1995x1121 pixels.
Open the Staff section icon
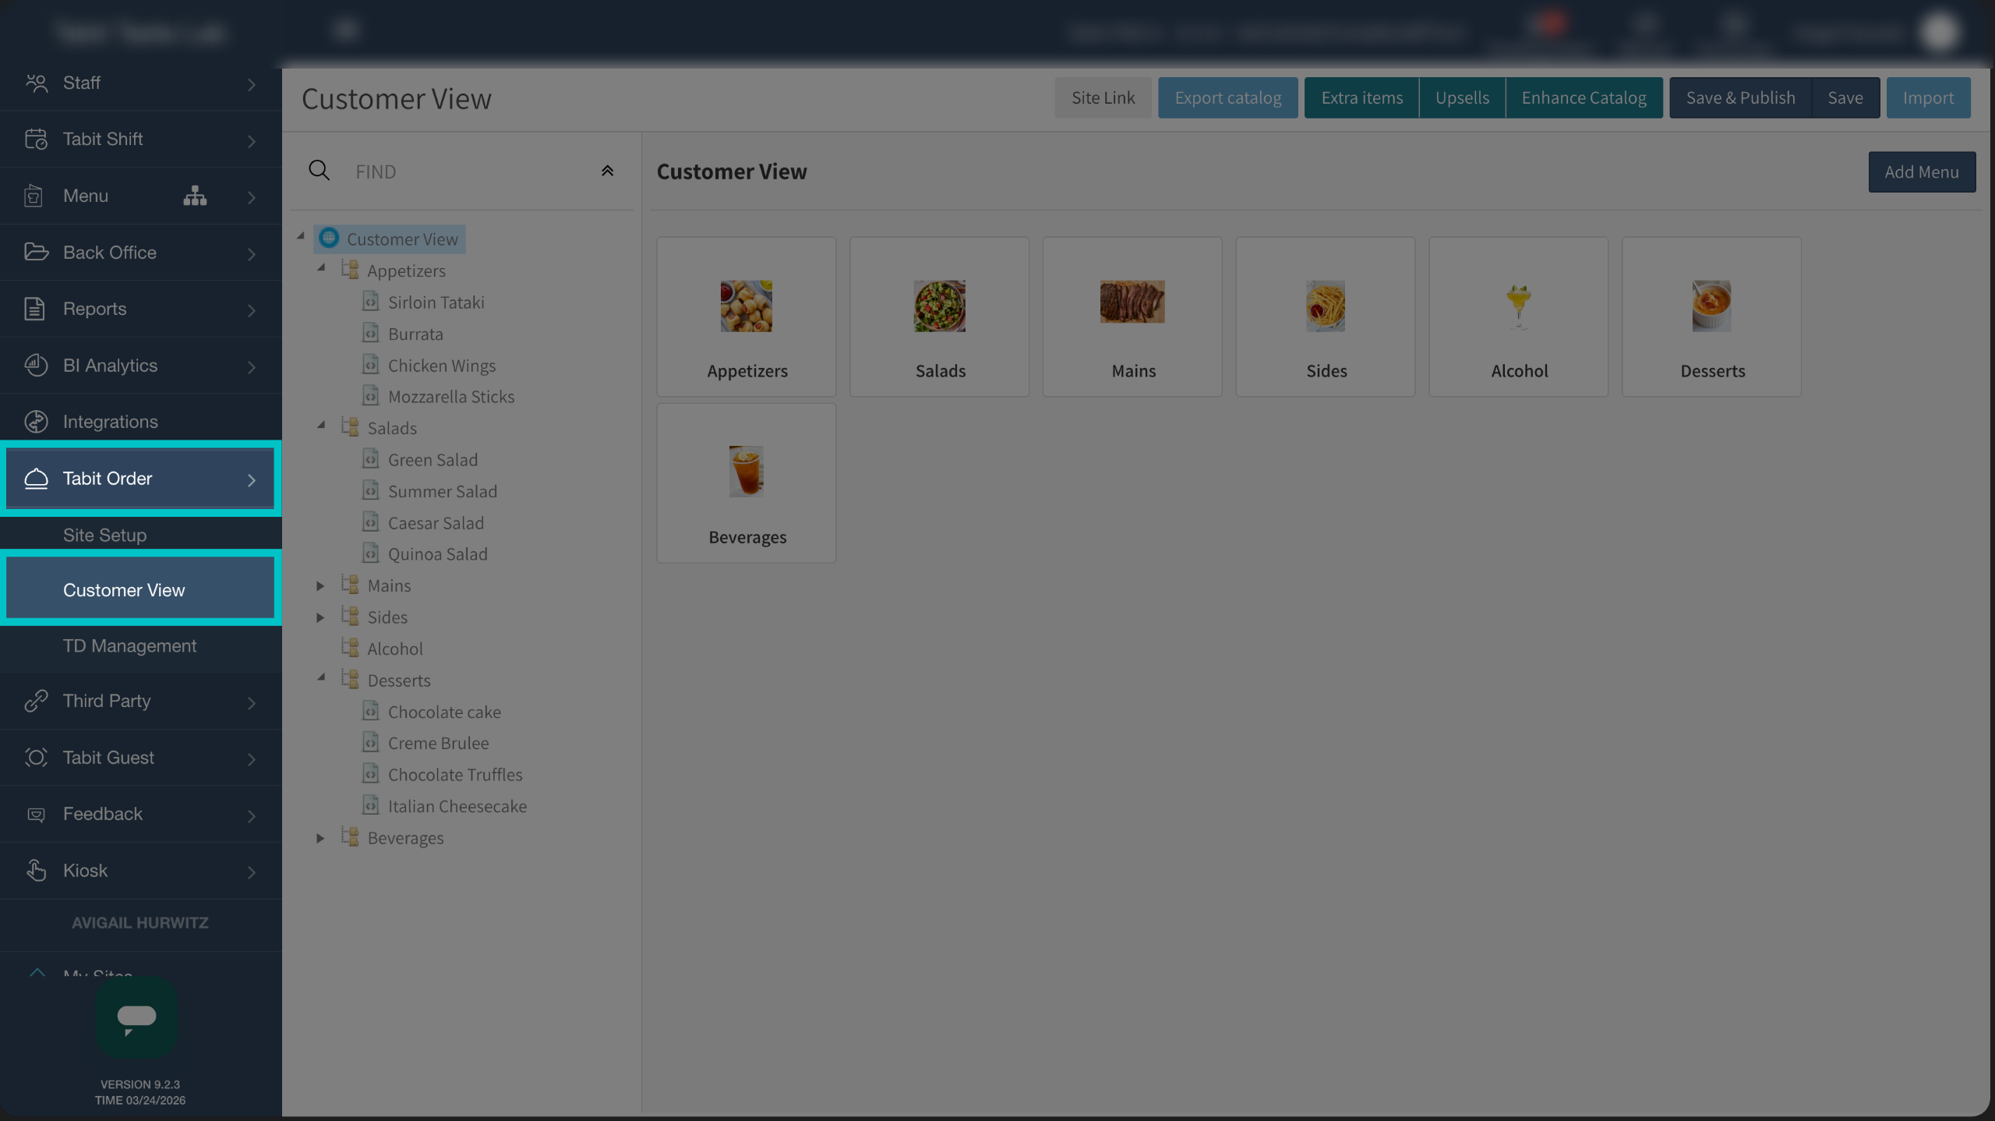tap(36, 83)
